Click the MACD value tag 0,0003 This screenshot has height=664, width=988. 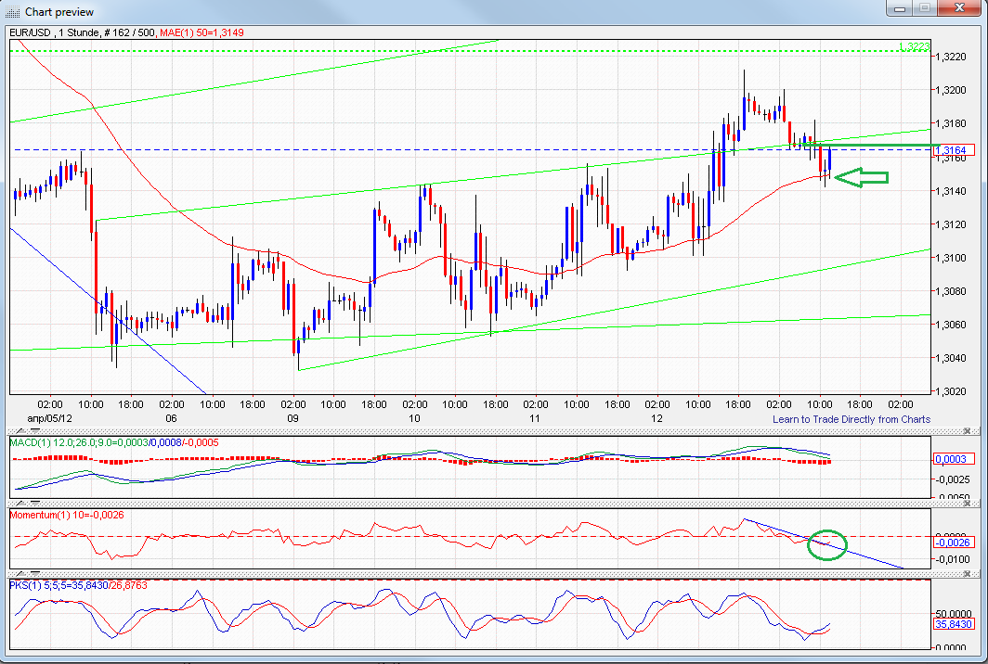click(954, 459)
